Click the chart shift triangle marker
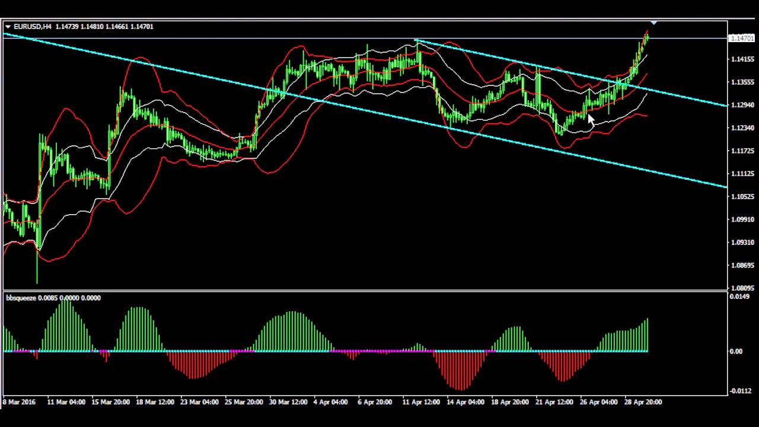Image resolution: width=759 pixels, height=427 pixels. click(x=653, y=23)
